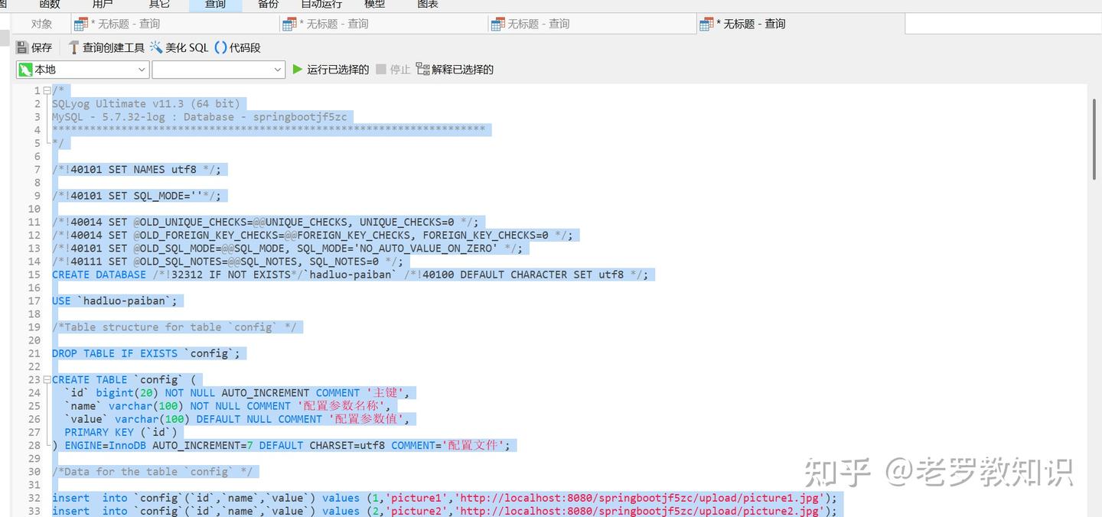Open the Backup (备份) section in the top toolbar
1102x517 pixels.
pos(269,5)
